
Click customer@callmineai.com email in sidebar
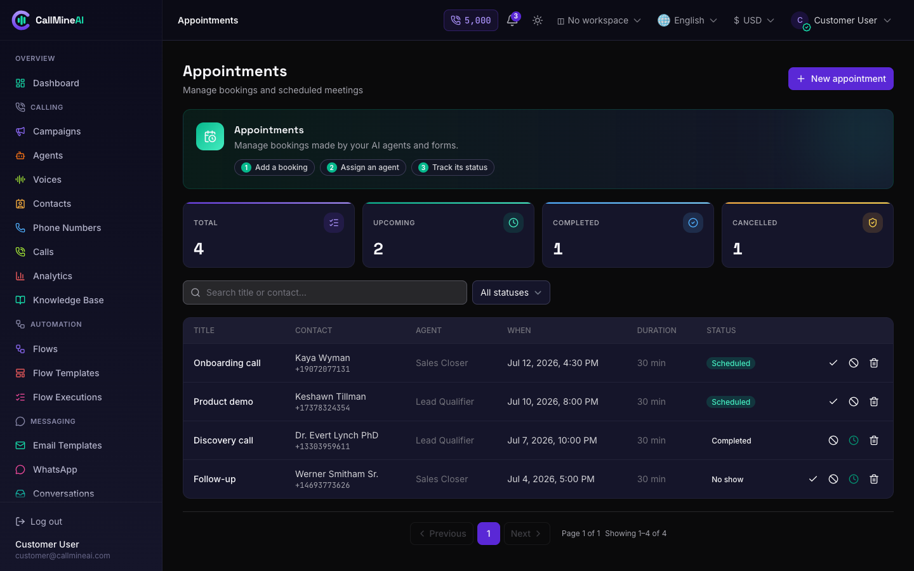(x=63, y=556)
